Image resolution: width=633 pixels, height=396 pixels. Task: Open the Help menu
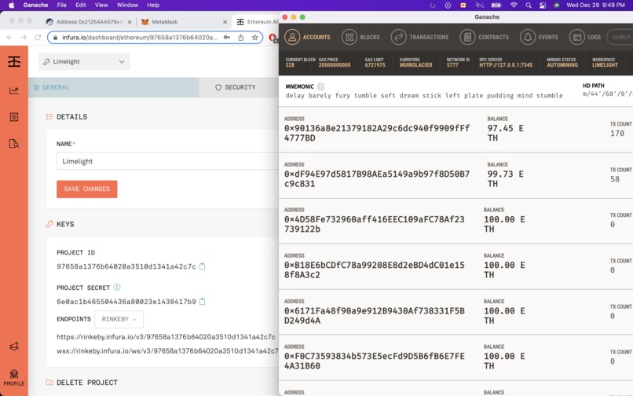153,5
